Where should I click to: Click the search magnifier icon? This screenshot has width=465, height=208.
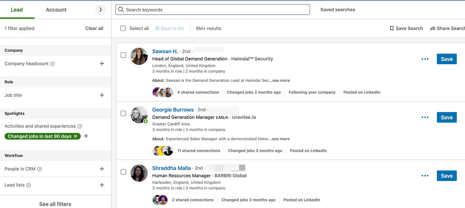pyautogui.click(x=121, y=10)
